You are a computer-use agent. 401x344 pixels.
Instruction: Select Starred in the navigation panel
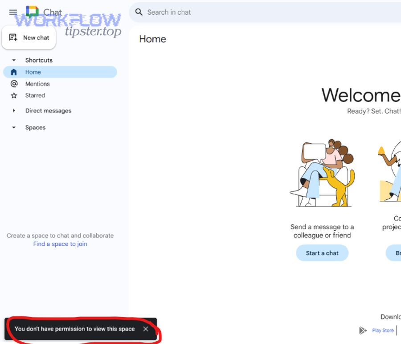click(x=35, y=95)
